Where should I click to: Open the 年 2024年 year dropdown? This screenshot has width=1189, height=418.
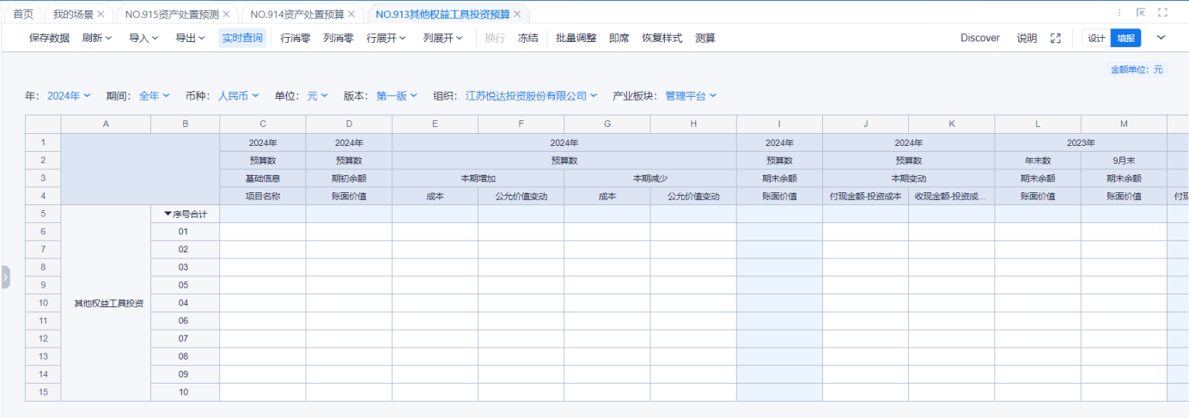click(x=69, y=96)
